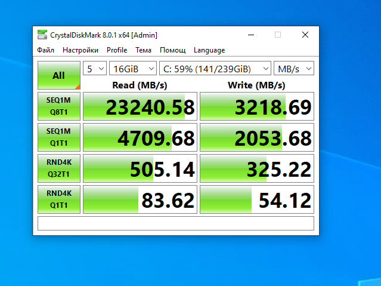Open the Помощ menu

pos(172,50)
